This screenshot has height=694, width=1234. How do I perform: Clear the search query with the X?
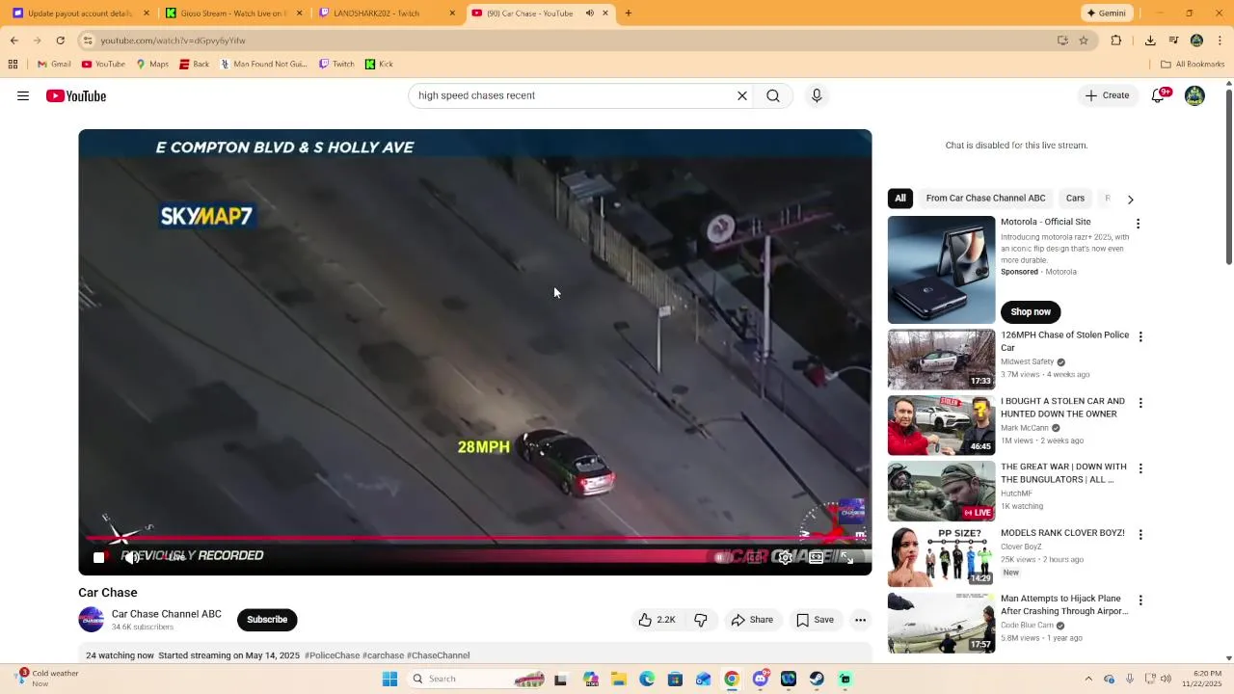742,95
